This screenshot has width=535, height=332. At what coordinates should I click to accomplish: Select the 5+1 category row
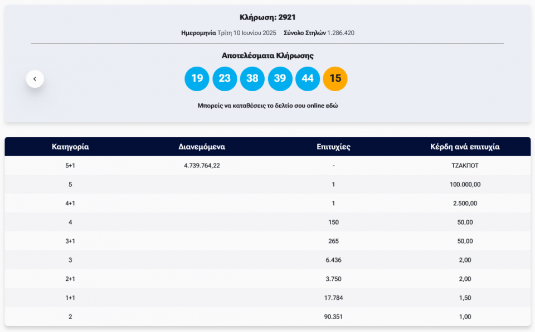pyautogui.click(x=70, y=166)
